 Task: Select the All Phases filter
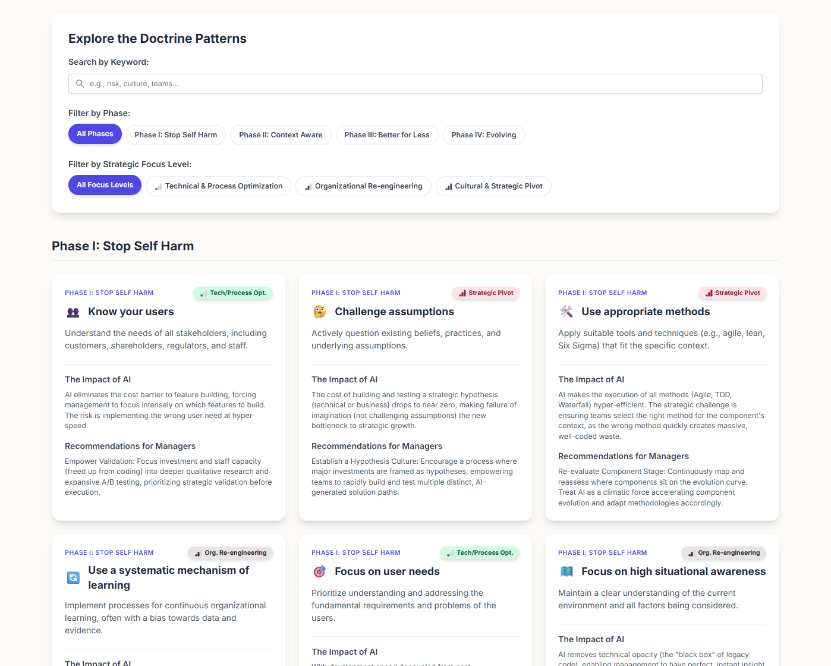95,134
